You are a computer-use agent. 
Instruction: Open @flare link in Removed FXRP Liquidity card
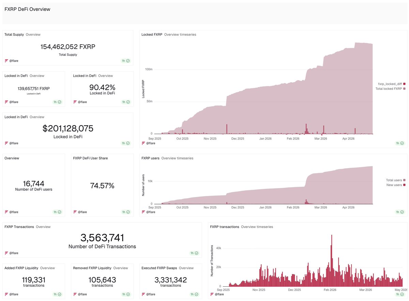pos(82,294)
